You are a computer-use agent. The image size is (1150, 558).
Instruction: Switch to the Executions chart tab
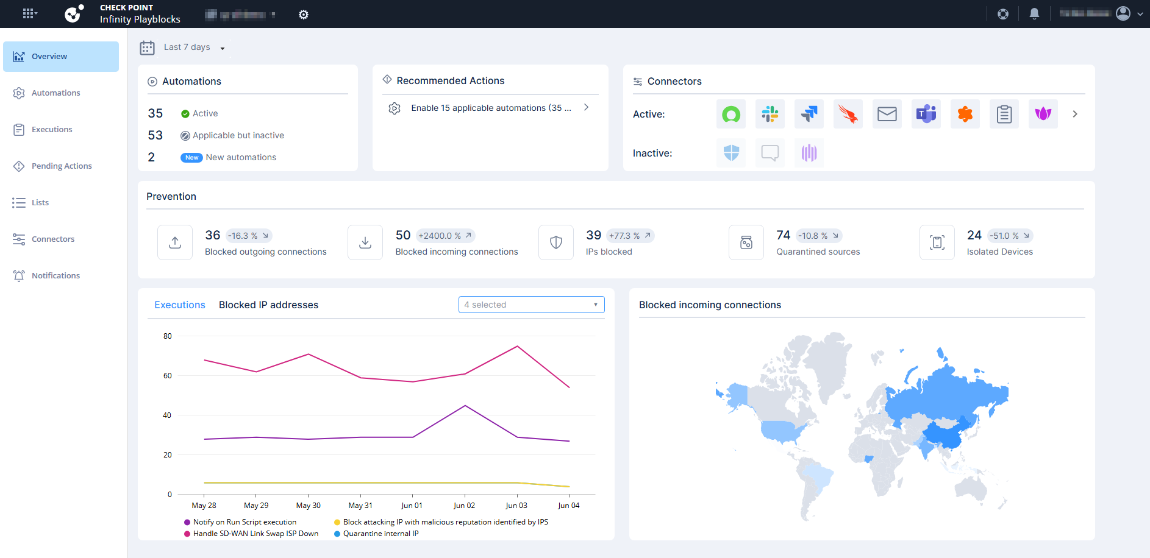[180, 305]
